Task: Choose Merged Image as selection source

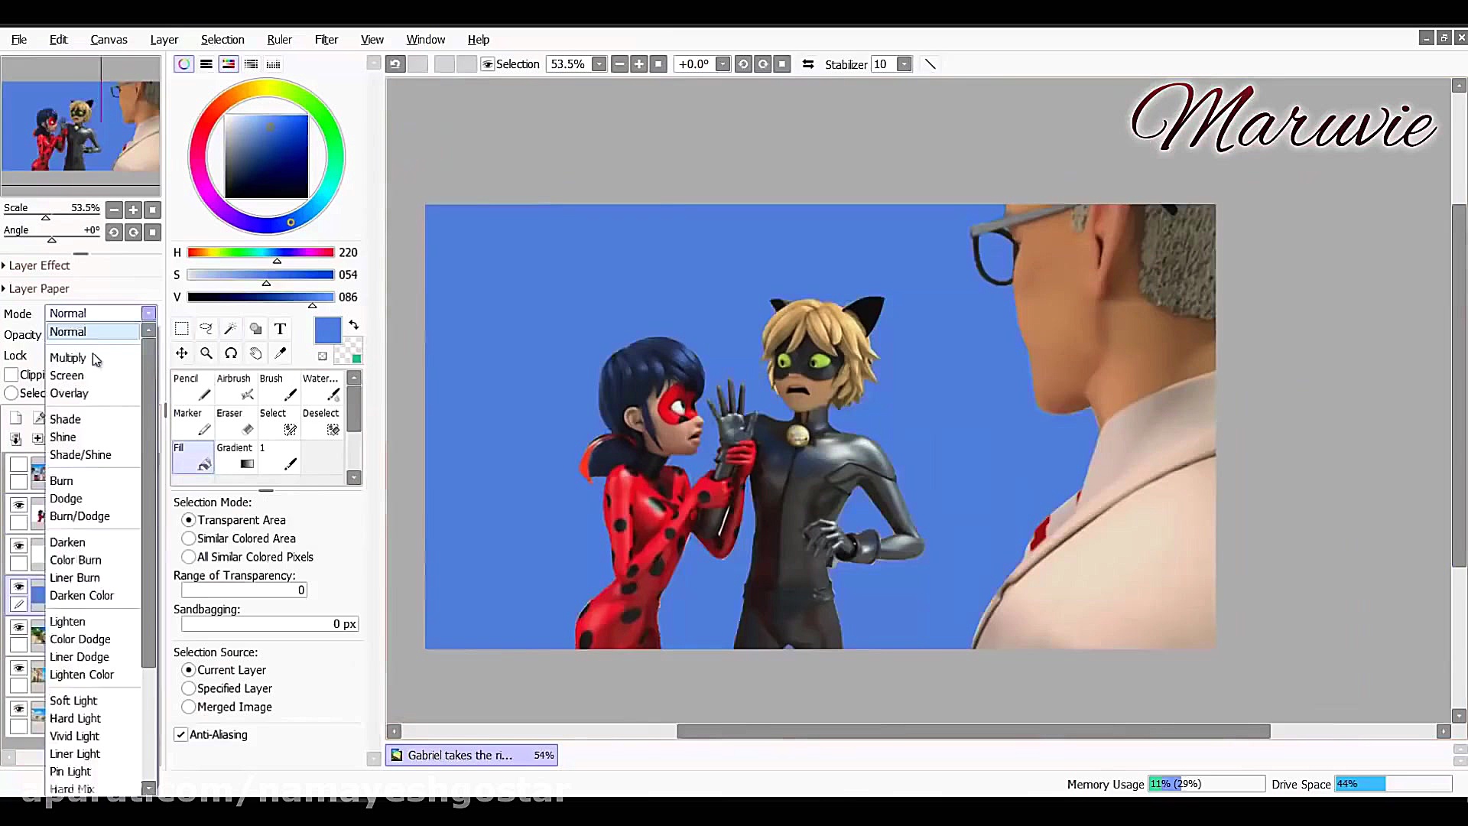Action: pyautogui.click(x=189, y=707)
